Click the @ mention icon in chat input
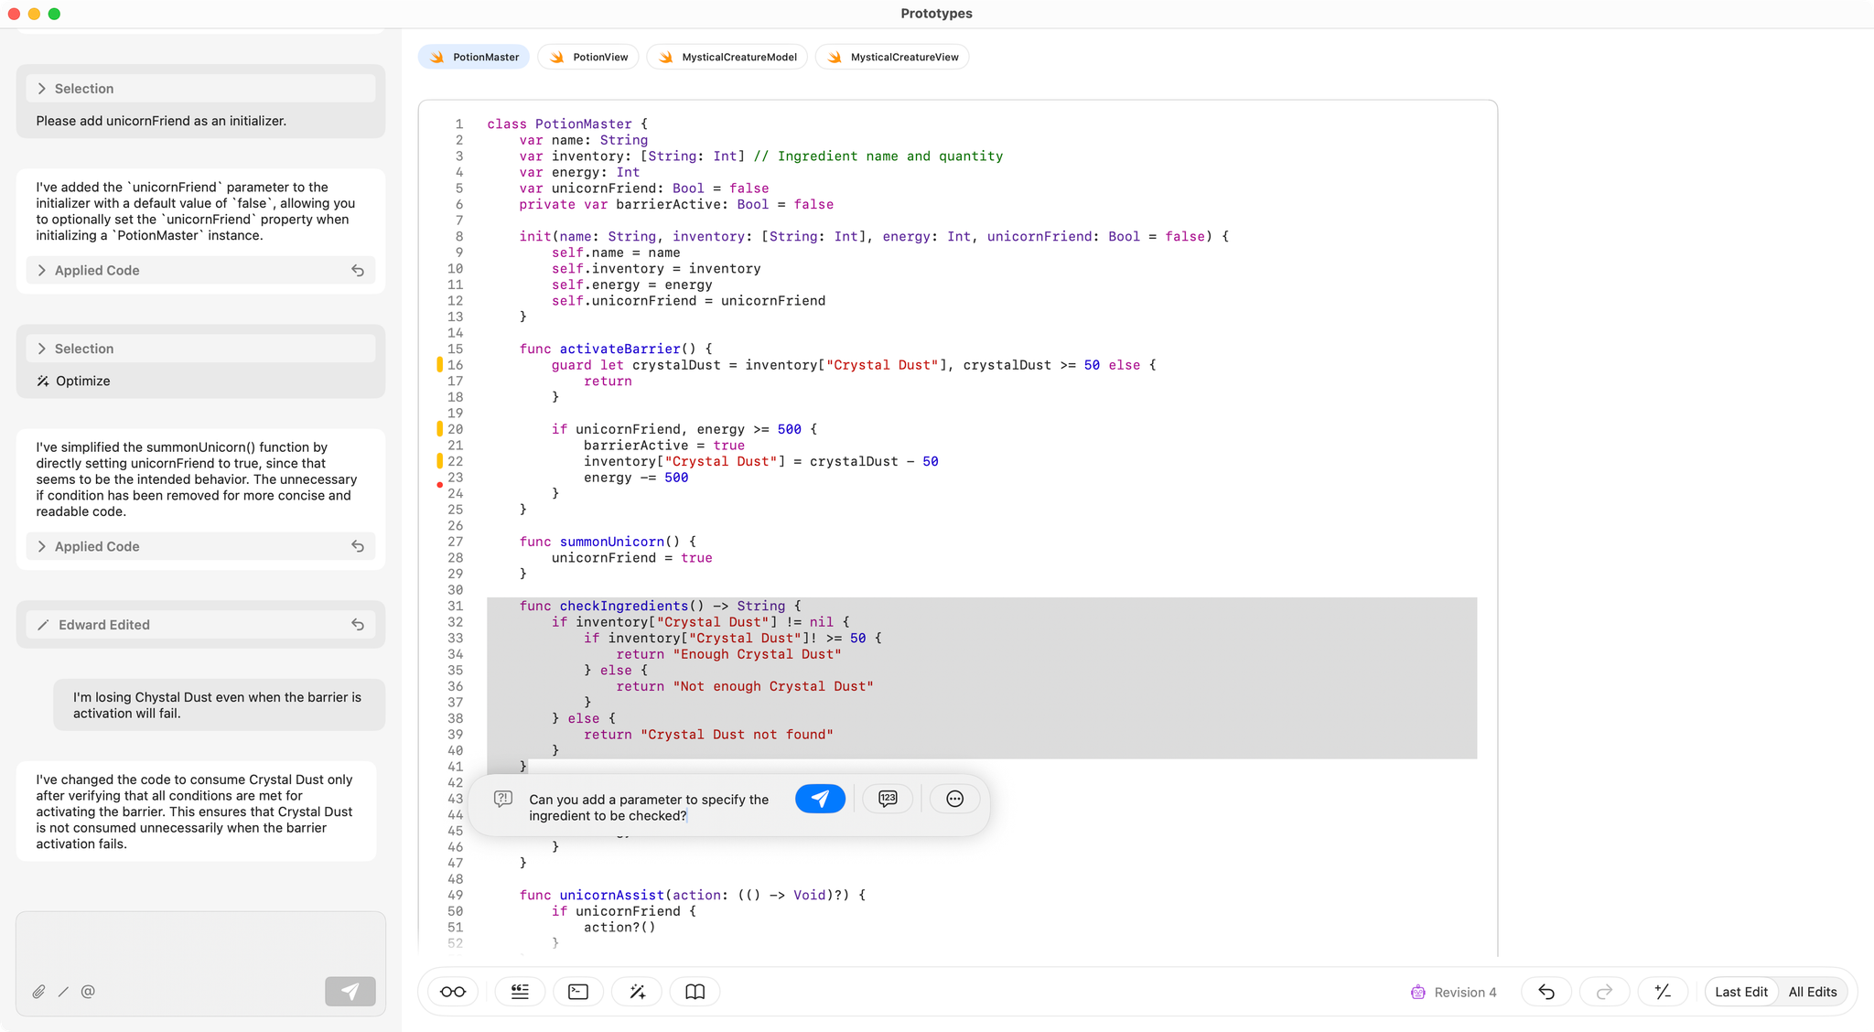Screen dimensions: 1874x1032 click(x=88, y=992)
